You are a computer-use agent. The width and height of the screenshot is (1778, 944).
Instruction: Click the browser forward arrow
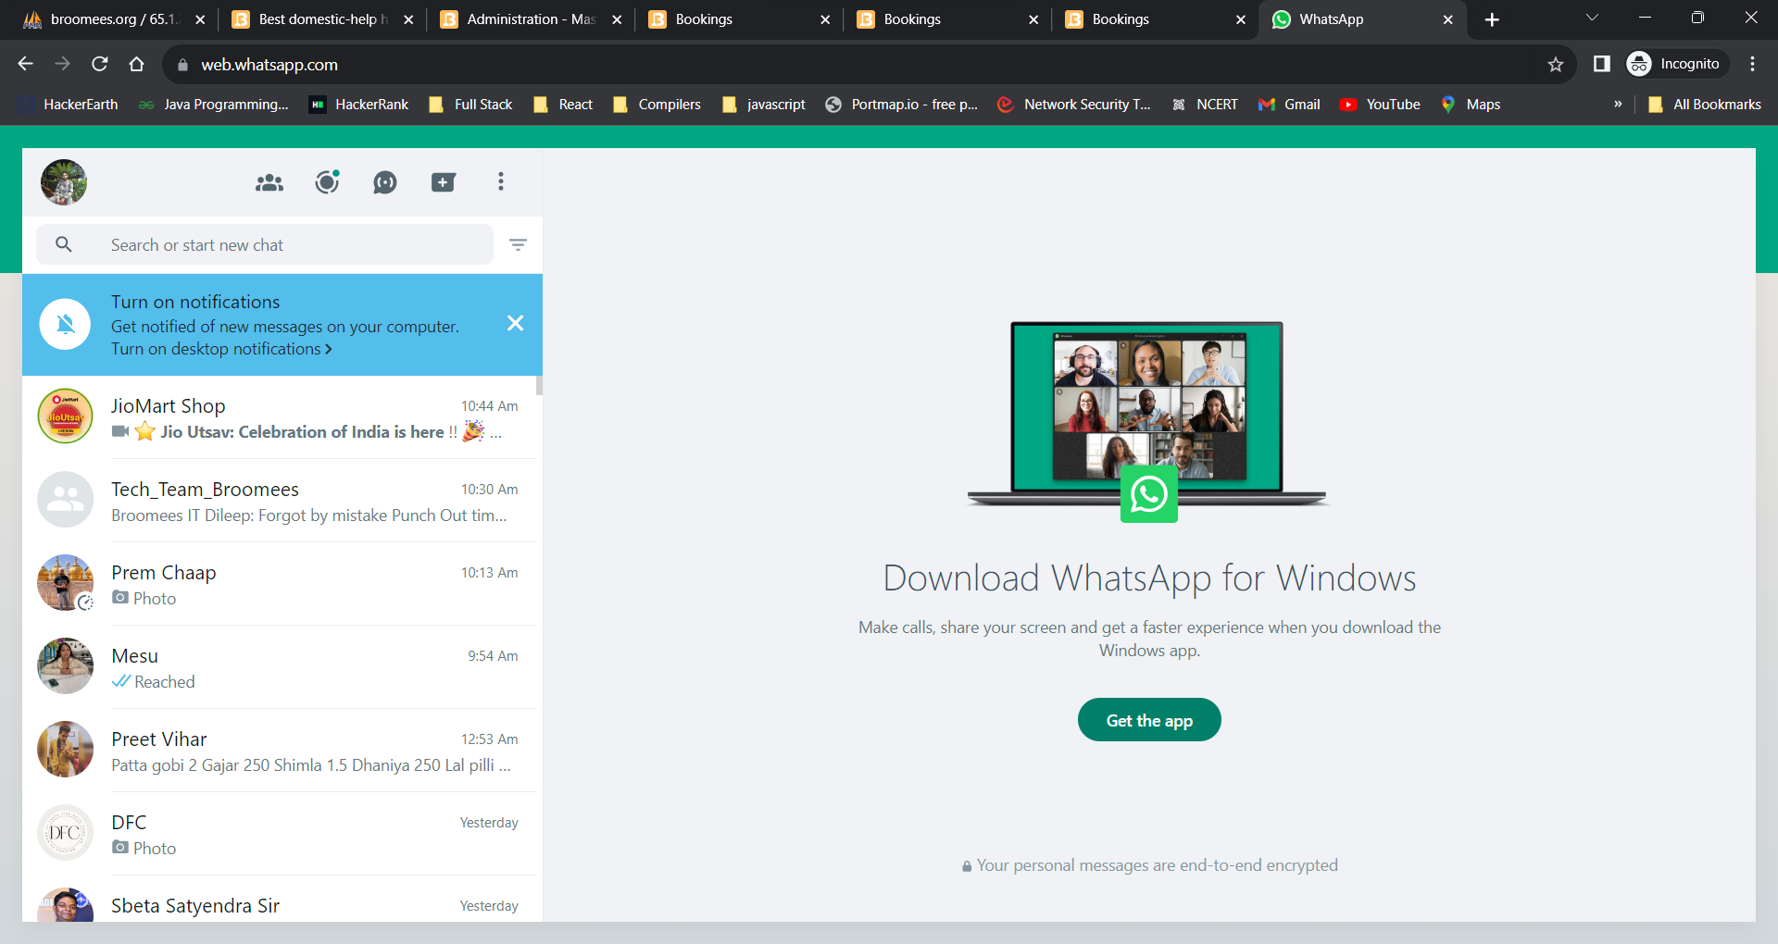62,64
